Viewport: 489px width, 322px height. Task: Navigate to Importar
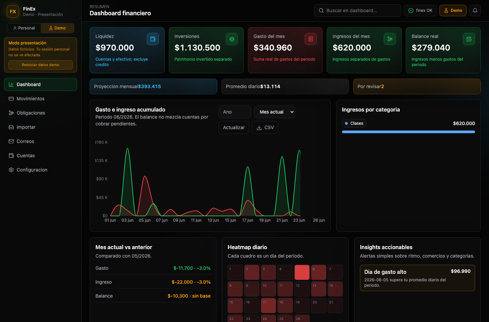(x=40, y=127)
